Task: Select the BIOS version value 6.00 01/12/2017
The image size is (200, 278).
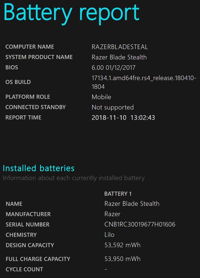Action: 113,67
